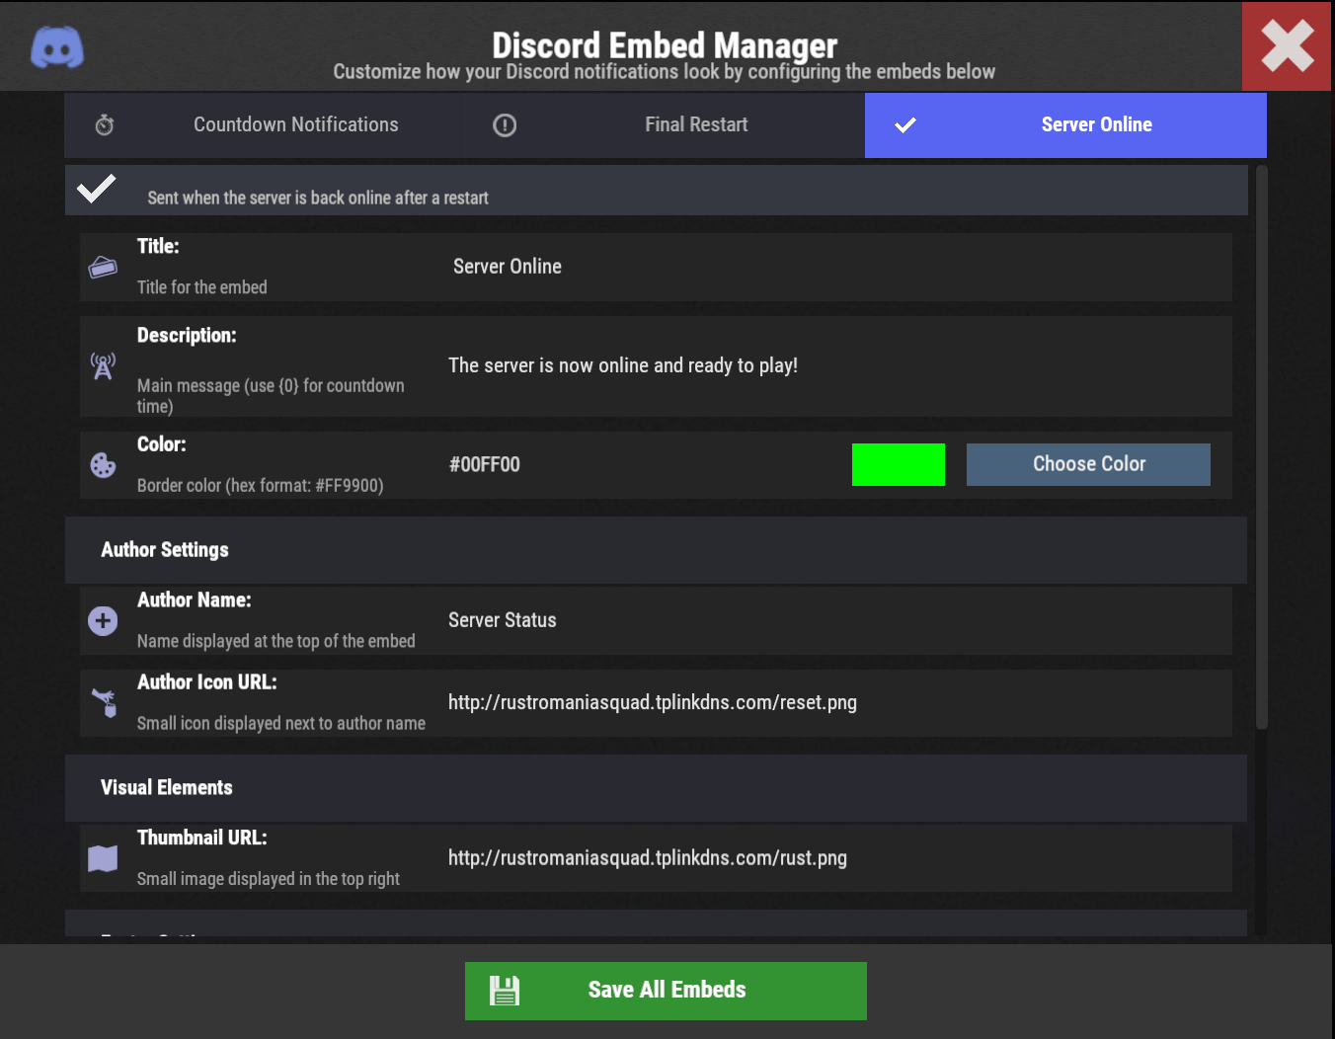Click the stopwatch icon for Countdown Notifications
This screenshot has height=1039, width=1335.
tap(105, 124)
